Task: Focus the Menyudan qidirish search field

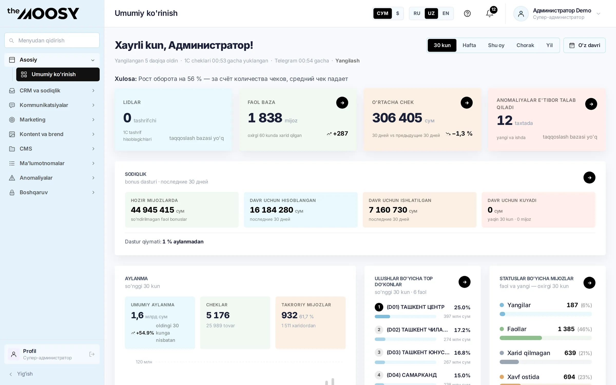Action: click(52, 40)
